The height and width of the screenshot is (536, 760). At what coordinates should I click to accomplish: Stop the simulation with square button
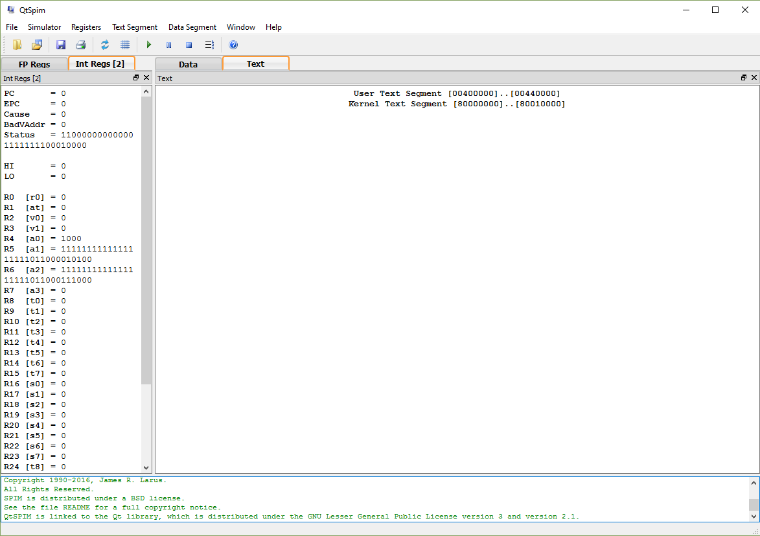coord(189,45)
